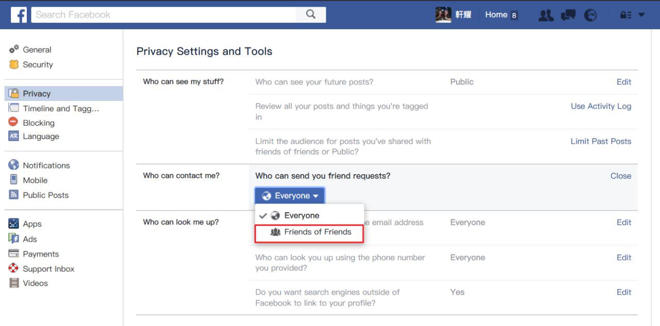Screen dimensions: 660x326
Task: Click the search magnifier button
Action: pyautogui.click(x=311, y=14)
